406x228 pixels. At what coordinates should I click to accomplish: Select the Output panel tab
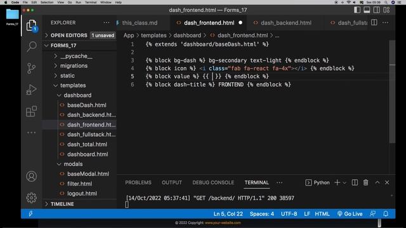172,182
